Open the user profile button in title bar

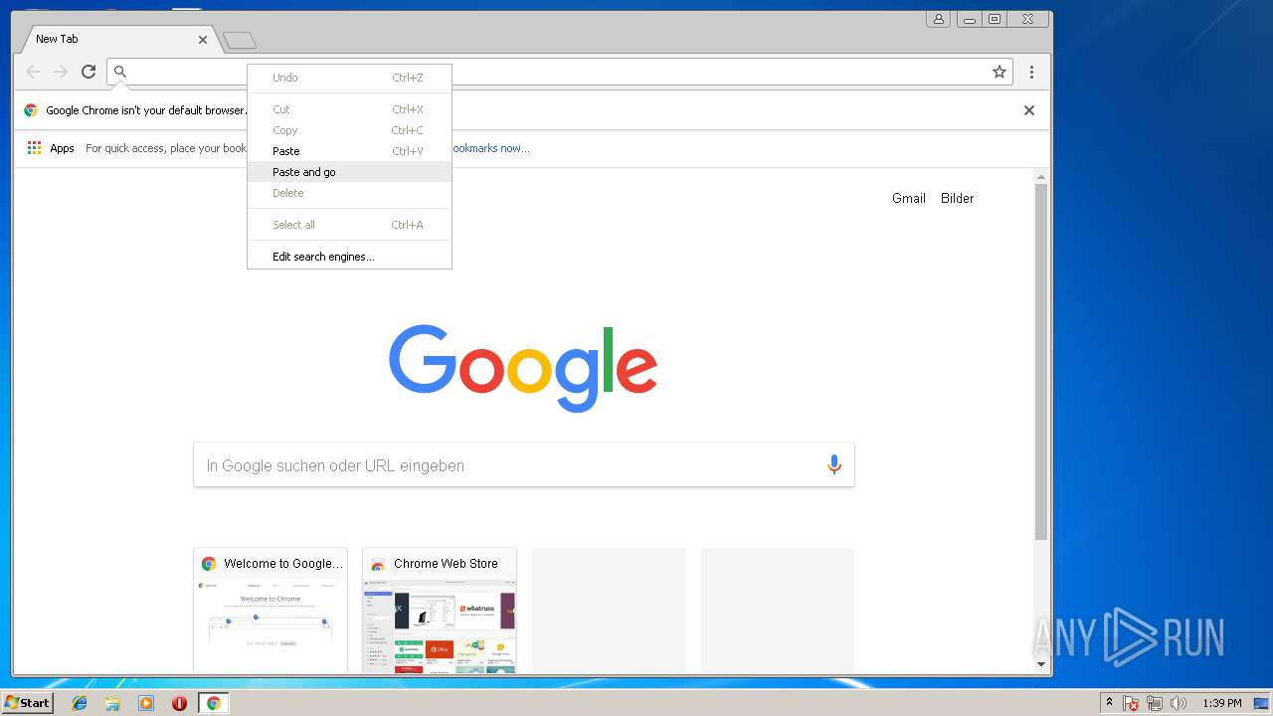coord(938,19)
